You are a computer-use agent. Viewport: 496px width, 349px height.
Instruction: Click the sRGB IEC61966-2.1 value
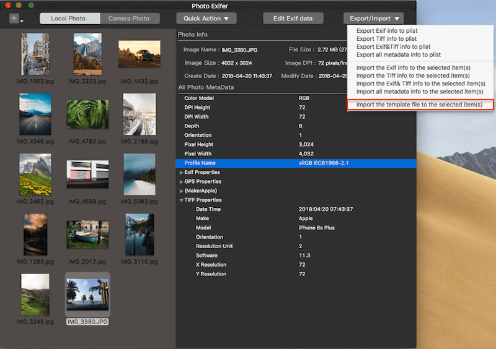324,163
